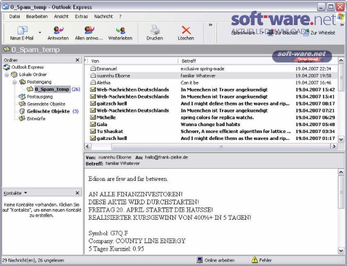
Task: Click the Online arbeiten status icon
Action: (200, 260)
